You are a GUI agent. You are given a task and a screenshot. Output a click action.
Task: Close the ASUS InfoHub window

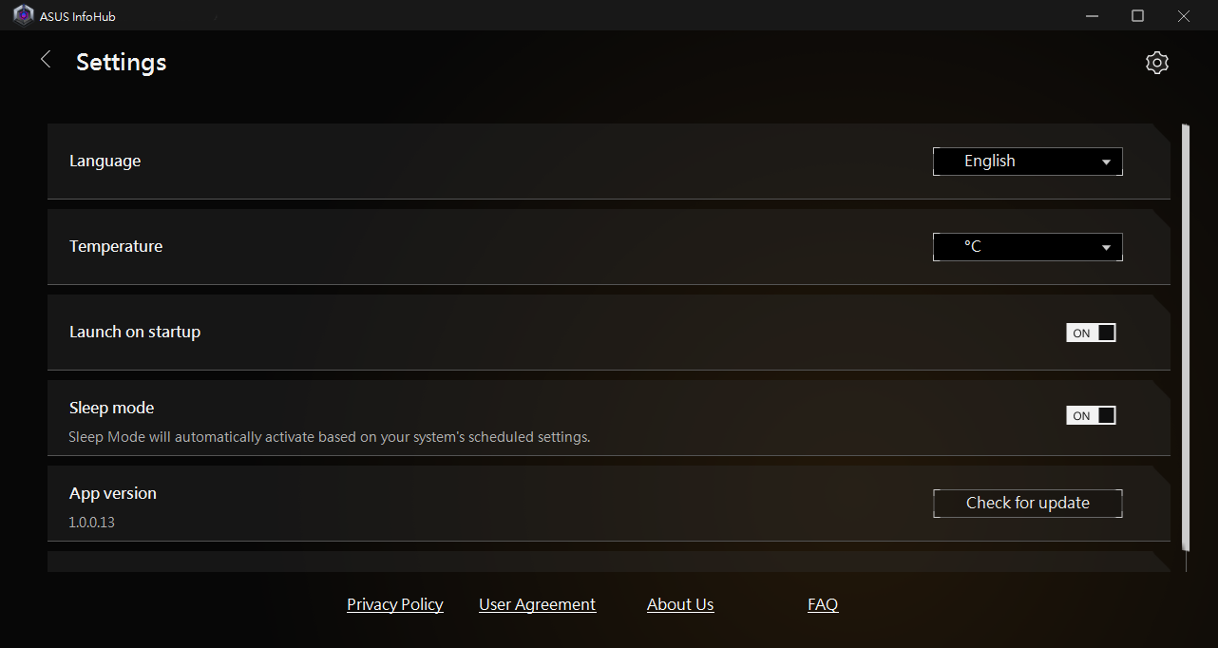click(1183, 16)
